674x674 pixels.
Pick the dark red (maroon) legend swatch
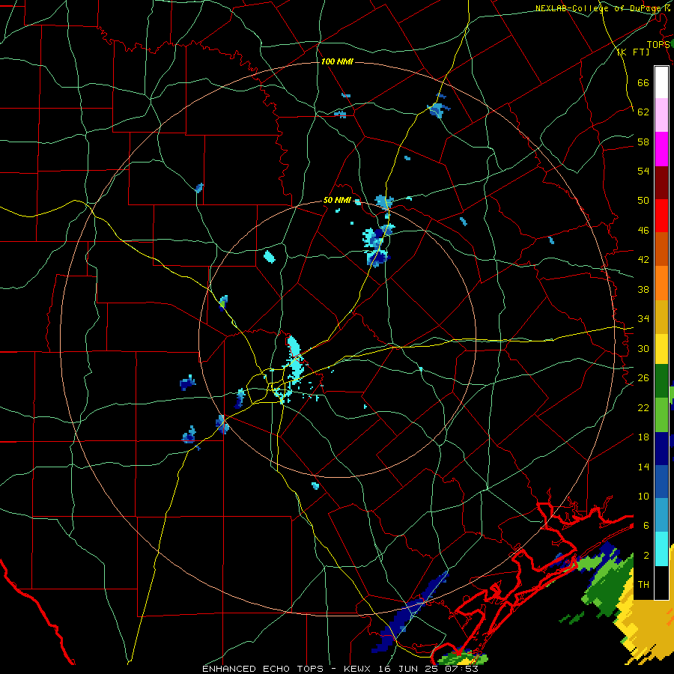(x=661, y=182)
